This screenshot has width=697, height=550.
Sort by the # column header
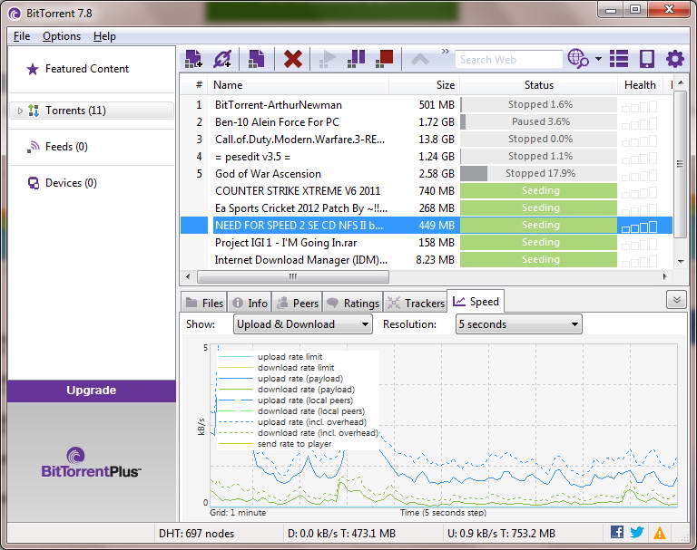(195, 85)
